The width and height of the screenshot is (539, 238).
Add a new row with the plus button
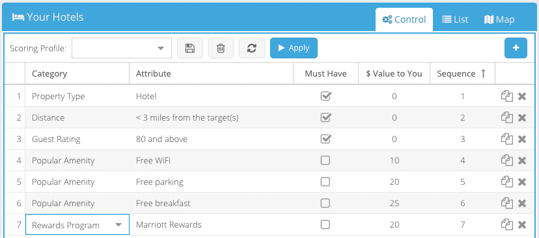pyautogui.click(x=516, y=48)
